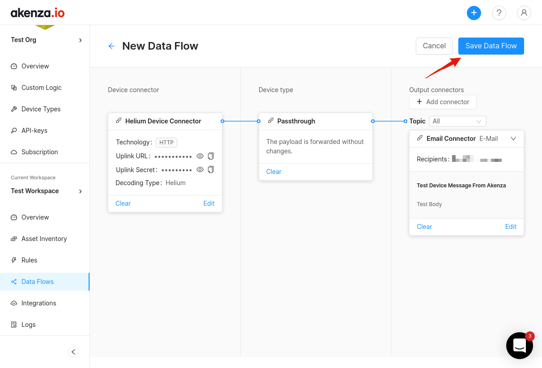The image size is (542, 368).
Task: Open the chat support widget
Action: [519, 345]
